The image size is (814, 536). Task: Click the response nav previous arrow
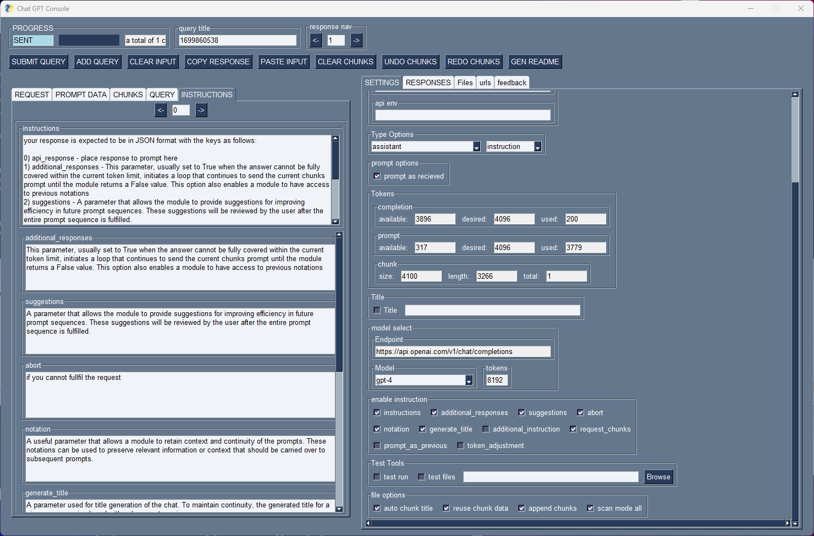(316, 40)
